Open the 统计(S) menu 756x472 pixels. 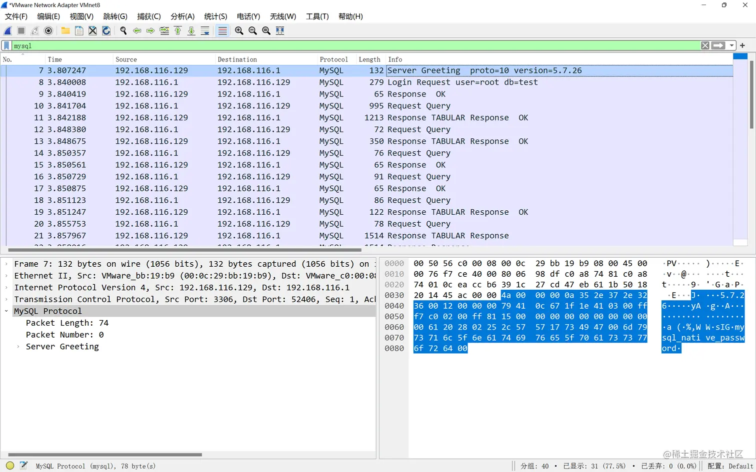tap(215, 16)
